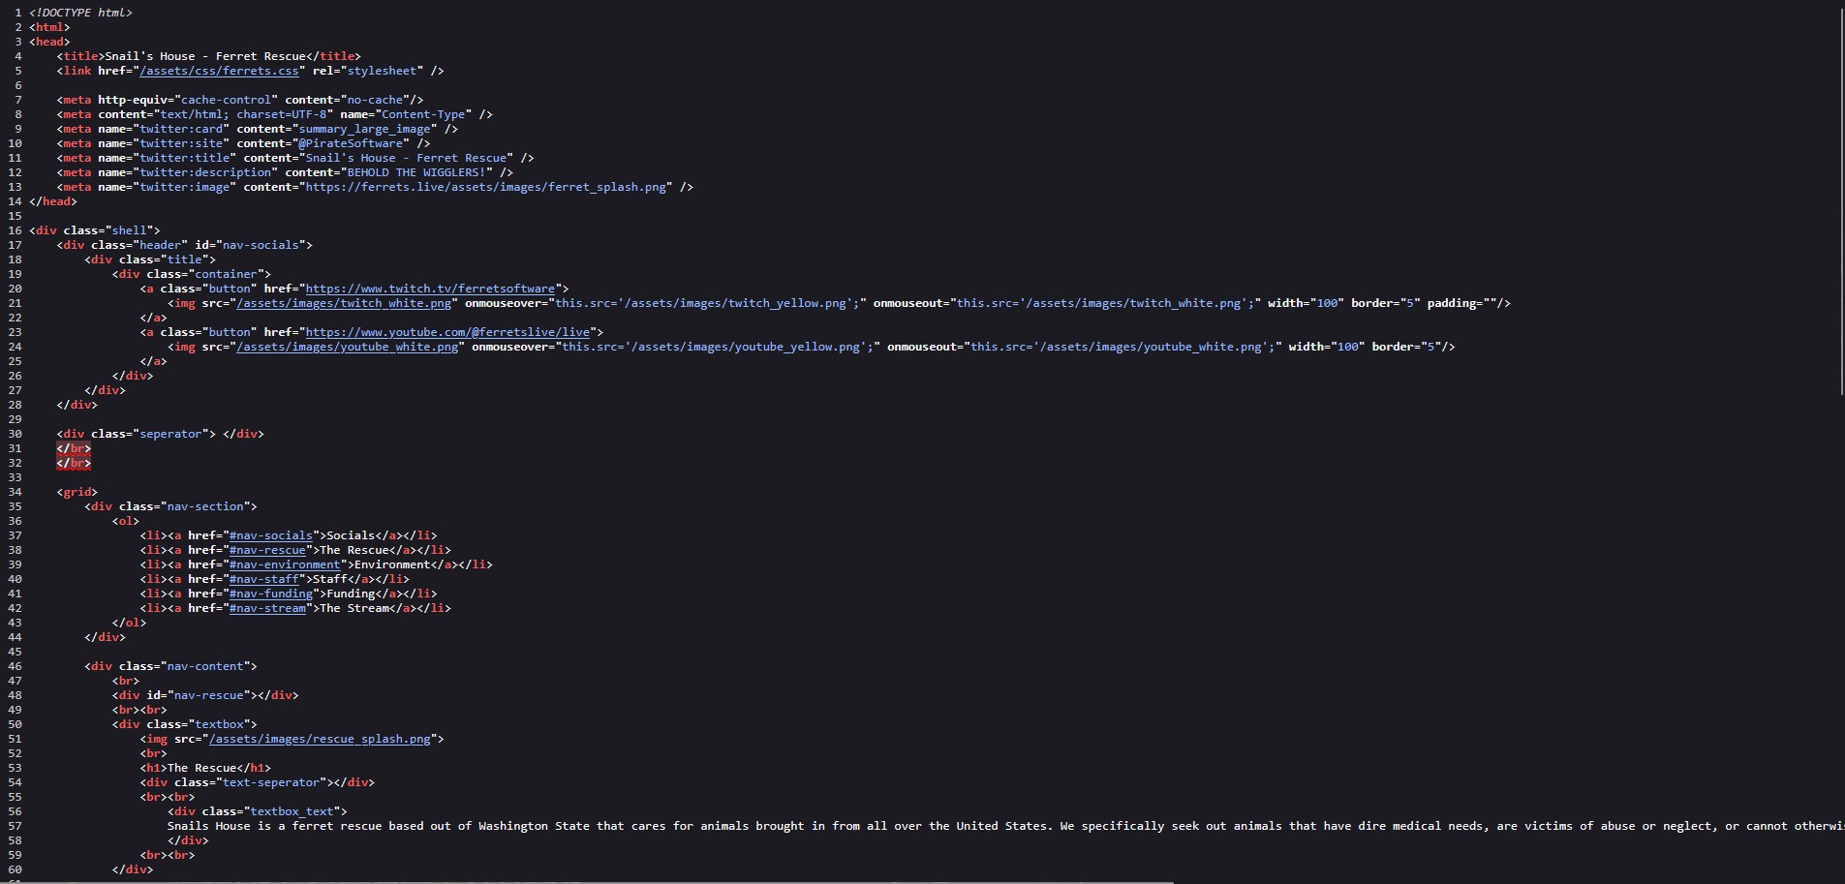The width and height of the screenshot is (1845, 884).
Task: Click the highlighted </br> tag on line 32
Action: 74,463
